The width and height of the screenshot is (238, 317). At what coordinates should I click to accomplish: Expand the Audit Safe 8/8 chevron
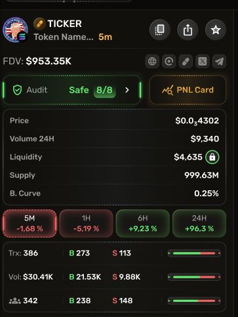pyautogui.click(x=127, y=90)
